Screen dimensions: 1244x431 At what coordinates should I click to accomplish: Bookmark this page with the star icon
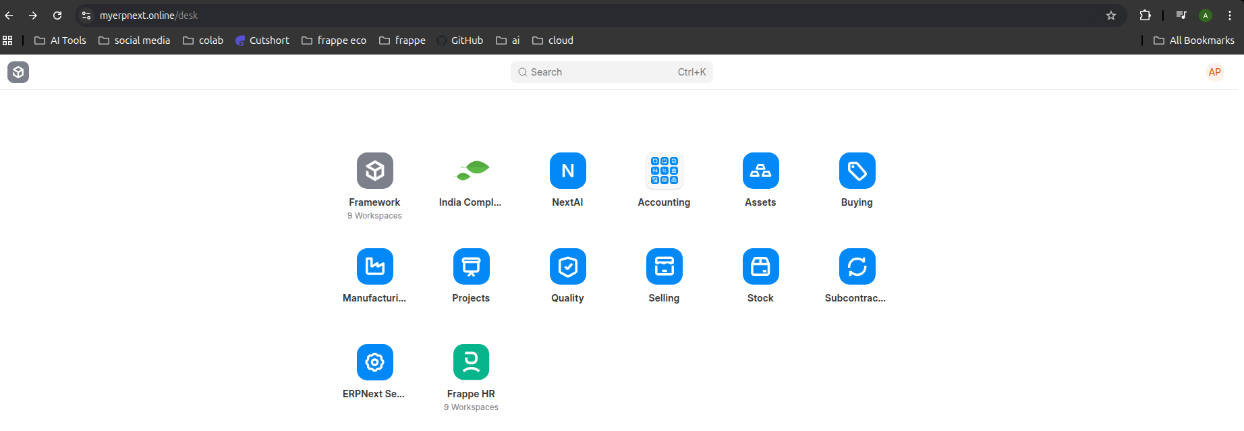pyautogui.click(x=1111, y=16)
